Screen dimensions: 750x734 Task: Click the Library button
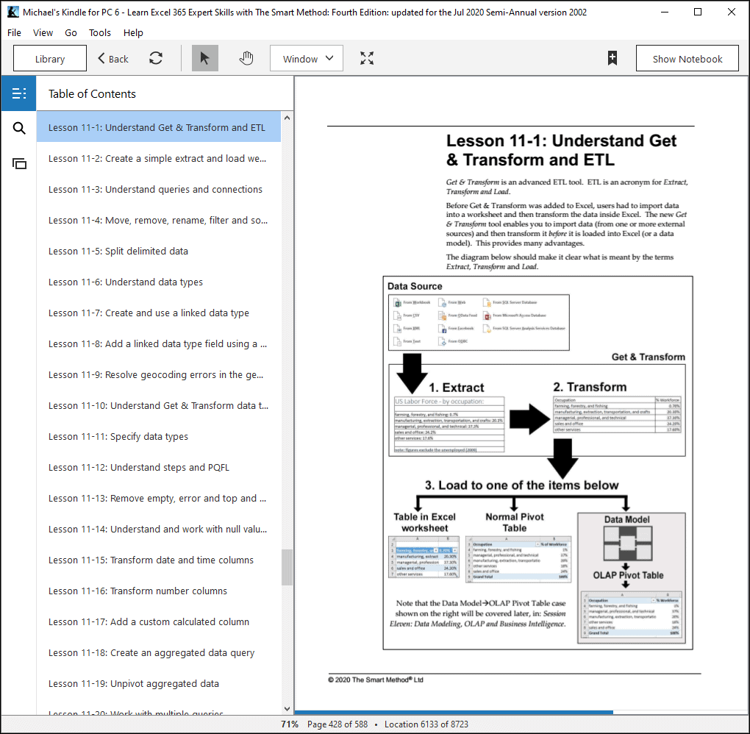pyautogui.click(x=50, y=58)
